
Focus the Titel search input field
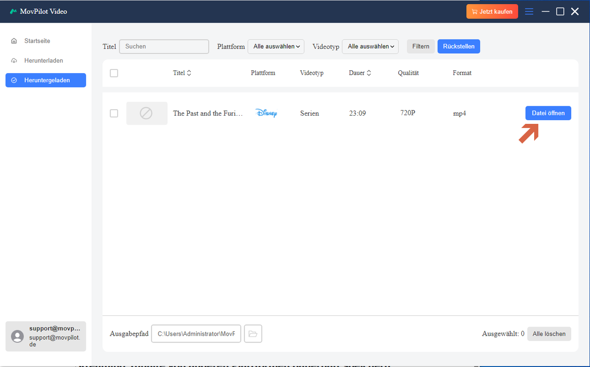[x=164, y=47]
